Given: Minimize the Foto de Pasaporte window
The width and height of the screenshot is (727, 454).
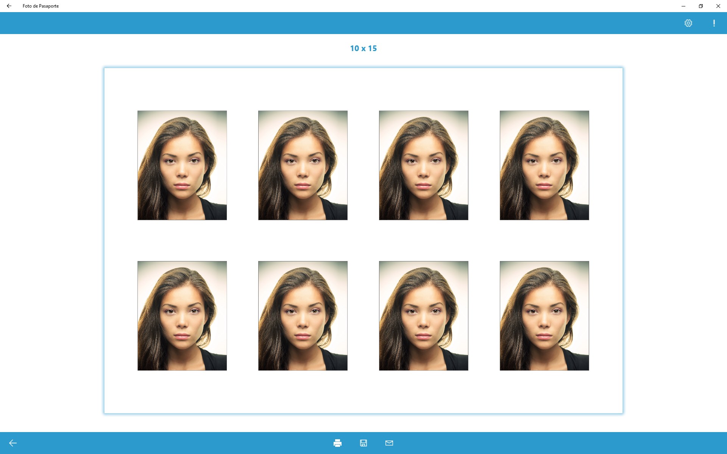Looking at the screenshot, I should point(683,6).
